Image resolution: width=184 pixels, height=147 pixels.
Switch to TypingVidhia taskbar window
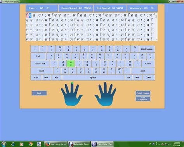coord(102,144)
